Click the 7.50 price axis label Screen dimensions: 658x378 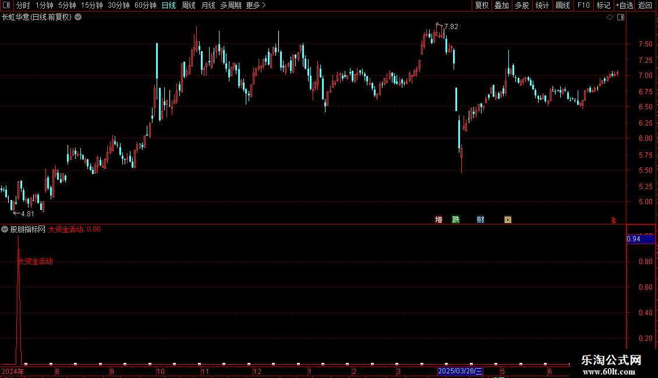point(645,44)
